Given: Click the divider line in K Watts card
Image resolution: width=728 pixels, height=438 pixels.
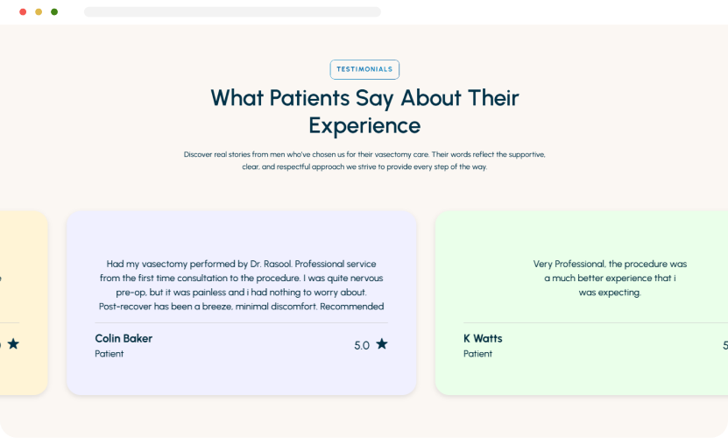Looking at the screenshot, I should point(596,322).
